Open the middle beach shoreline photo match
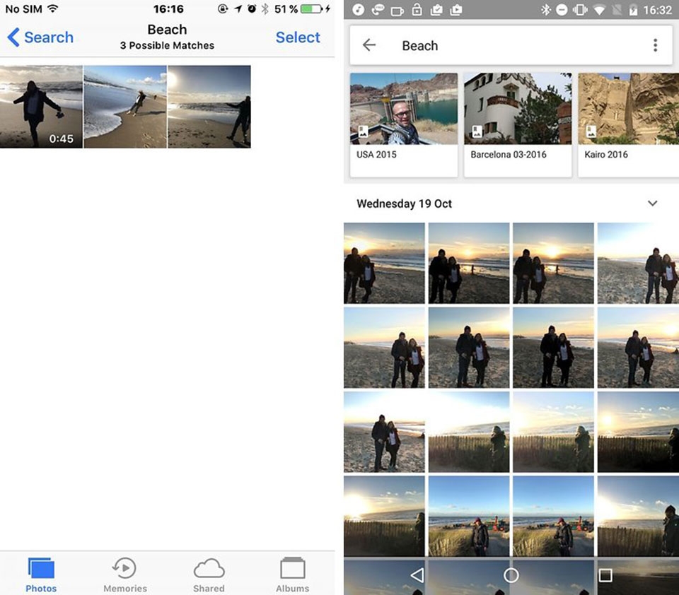This screenshot has width=679, height=595. pyautogui.click(x=125, y=107)
